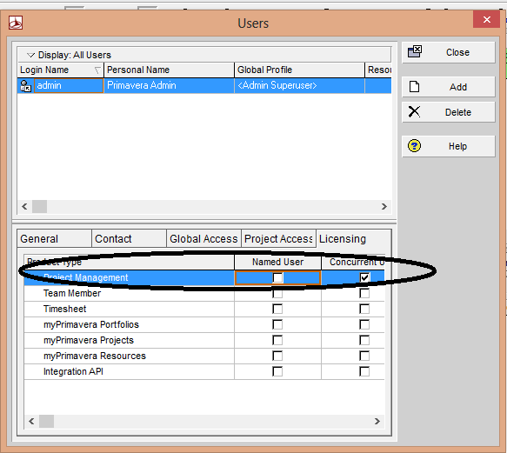
Task: Check Named User for Project Management
Action: [277, 277]
